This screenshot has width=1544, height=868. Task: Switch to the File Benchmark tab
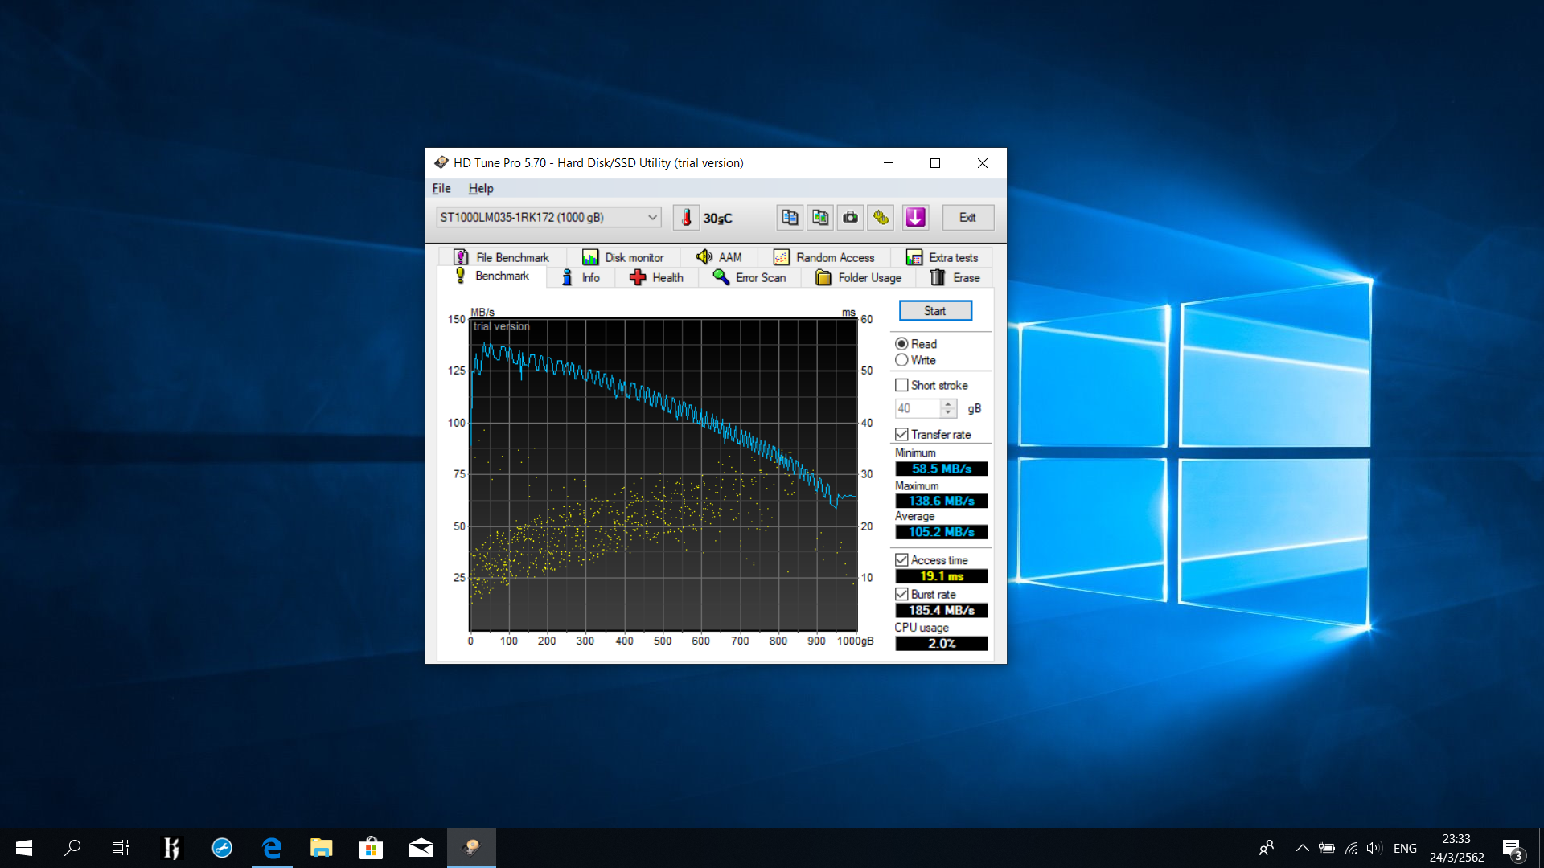pos(502,257)
